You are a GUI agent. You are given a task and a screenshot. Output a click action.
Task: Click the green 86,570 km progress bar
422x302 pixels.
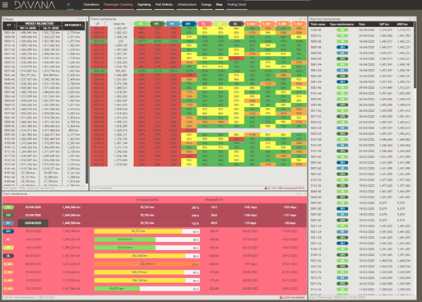(x=117, y=289)
